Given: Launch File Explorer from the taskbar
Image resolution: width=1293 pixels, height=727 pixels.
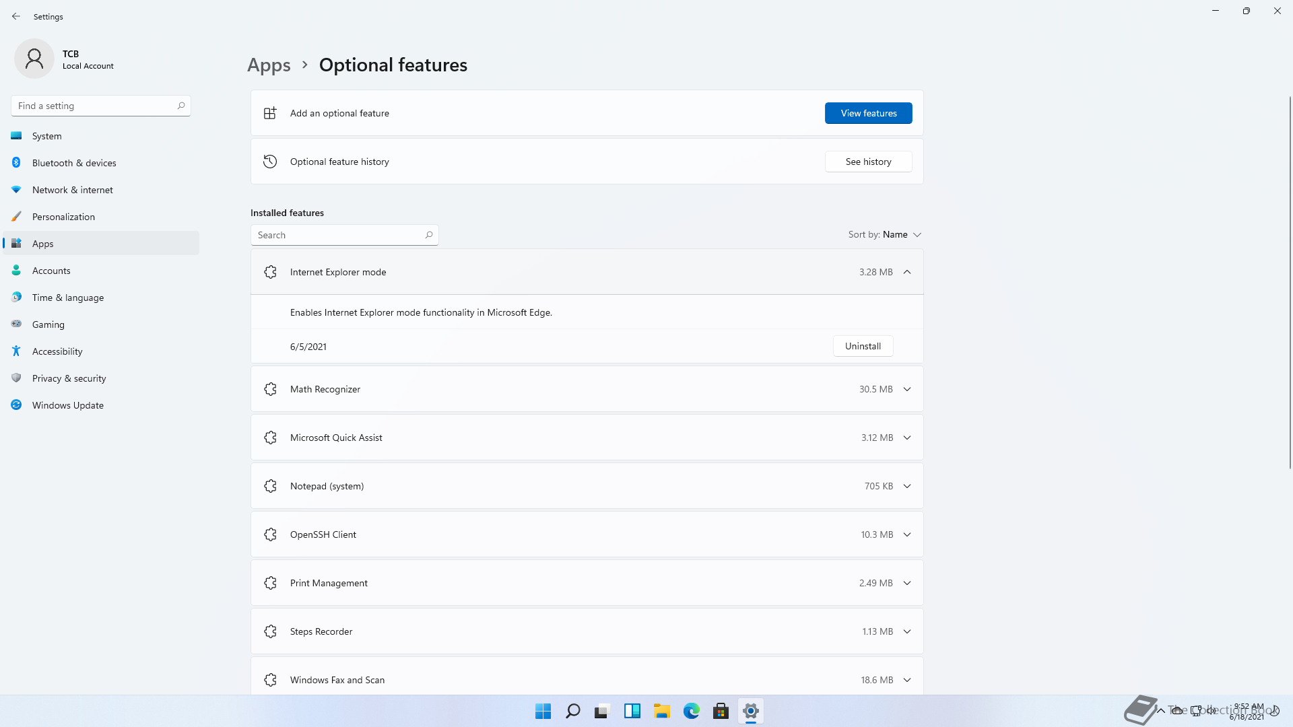Looking at the screenshot, I should pos(661,711).
